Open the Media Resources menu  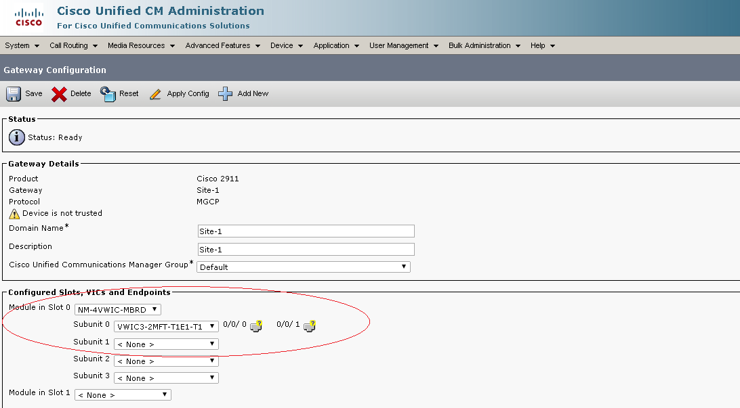pyautogui.click(x=141, y=46)
